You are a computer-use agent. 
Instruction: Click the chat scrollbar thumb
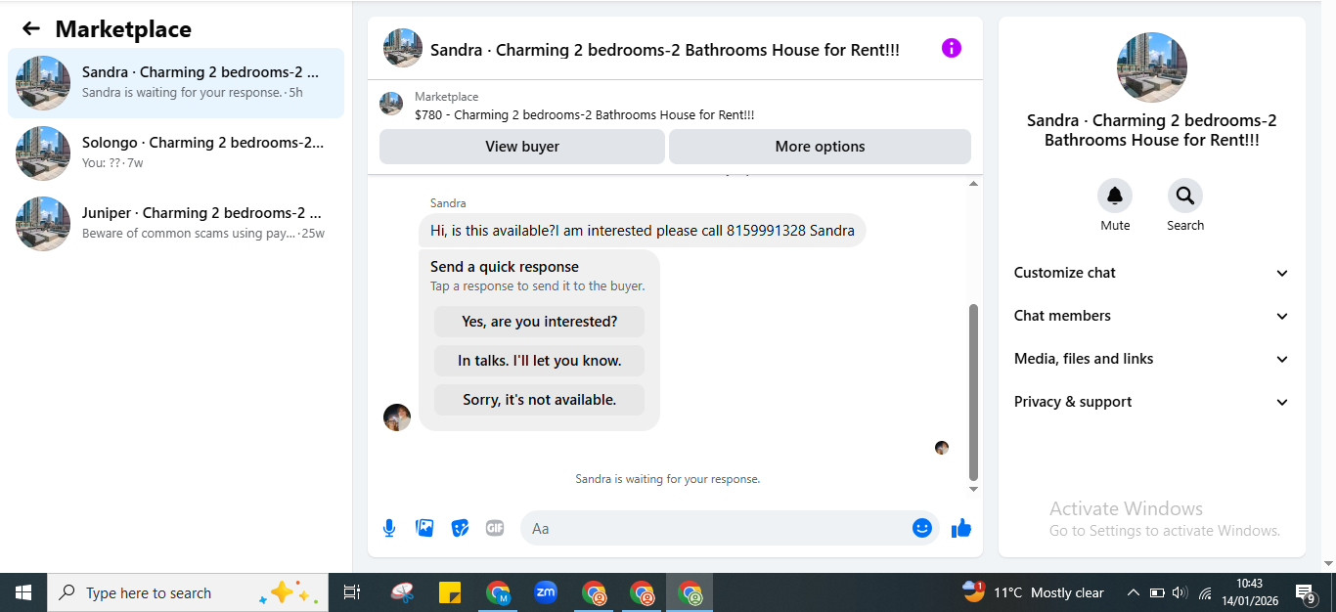973,391
